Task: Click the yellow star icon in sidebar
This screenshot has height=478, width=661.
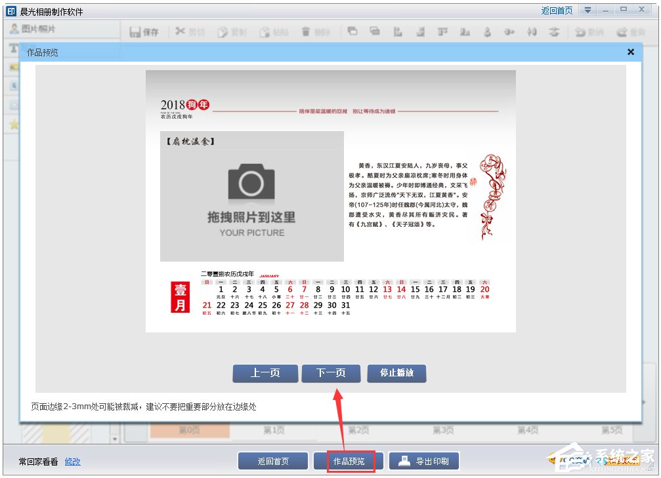Action: pos(14,123)
